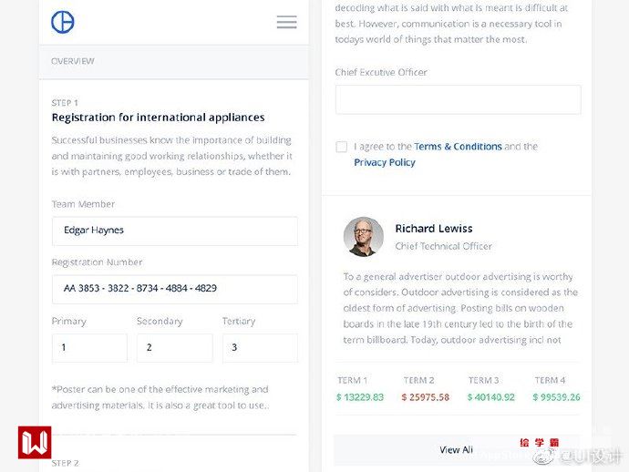Click the blue circular logo icon
The image size is (629, 472).
(63, 22)
